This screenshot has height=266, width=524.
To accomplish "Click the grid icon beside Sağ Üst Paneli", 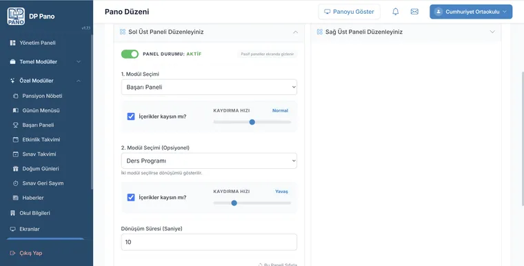I will pyautogui.click(x=319, y=32).
